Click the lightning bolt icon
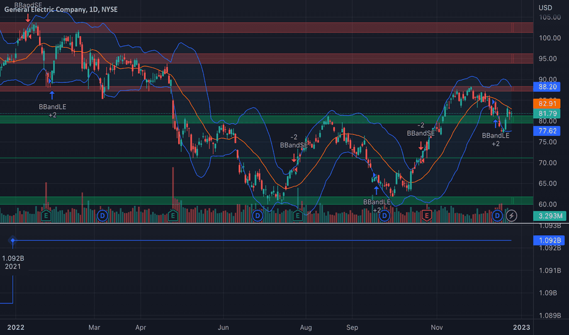 point(511,216)
